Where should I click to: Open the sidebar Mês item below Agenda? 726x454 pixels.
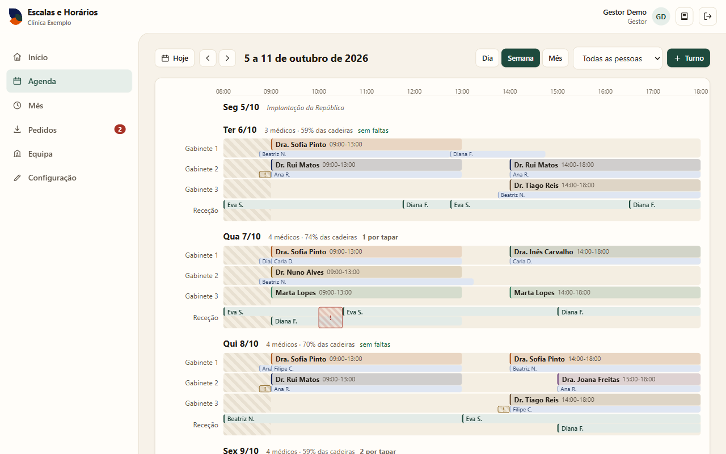tap(69, 106)
